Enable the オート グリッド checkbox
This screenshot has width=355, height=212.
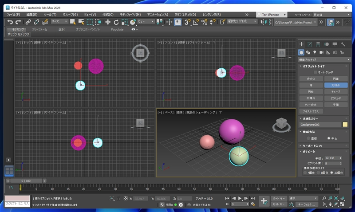tap(315, 72)
